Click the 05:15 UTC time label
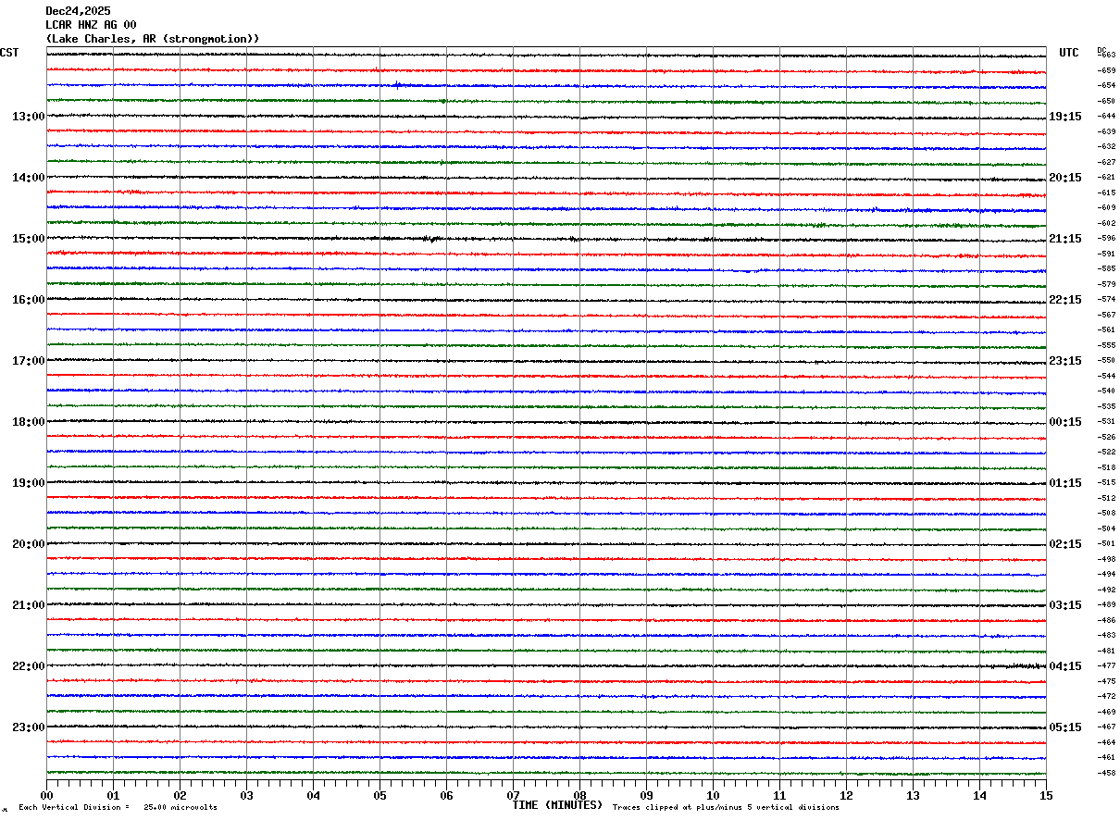 point(1064,727)
